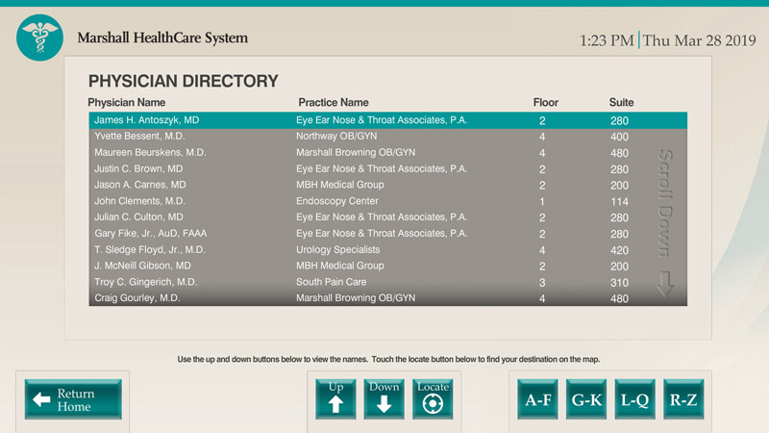The width and height of the screenshot is (769, 433).
Task: Select Justin C. Brown, MD row
Action: tap(388, 169)
